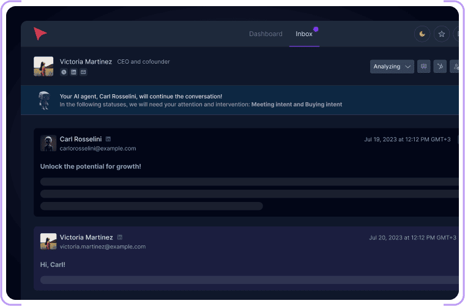Viewport: 465px width, 306px height.
Task: Click the star favorites icon in header
Action: click(442, 34)
